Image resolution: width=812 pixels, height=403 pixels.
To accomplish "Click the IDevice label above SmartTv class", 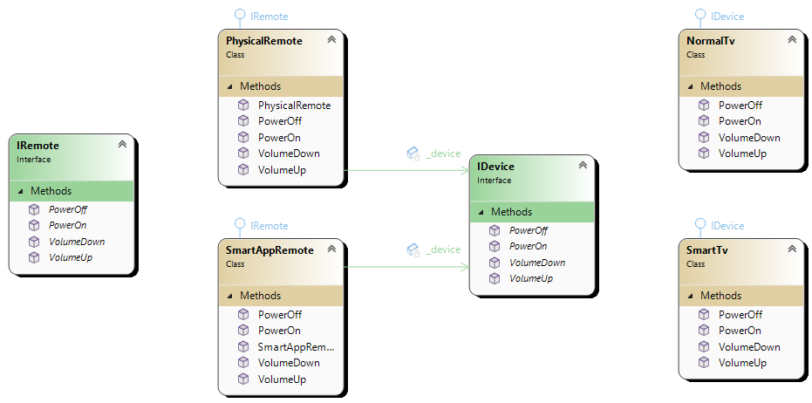I will click(727, 226).
